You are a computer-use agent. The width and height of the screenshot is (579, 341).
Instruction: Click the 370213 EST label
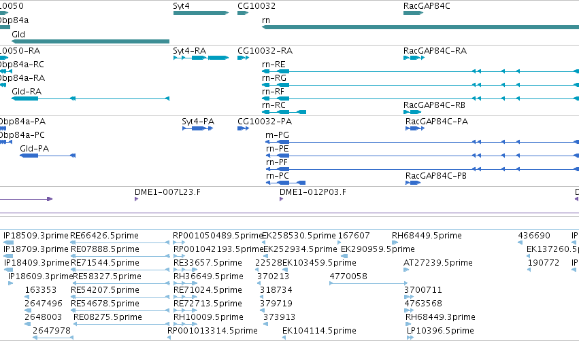[273, 276]
